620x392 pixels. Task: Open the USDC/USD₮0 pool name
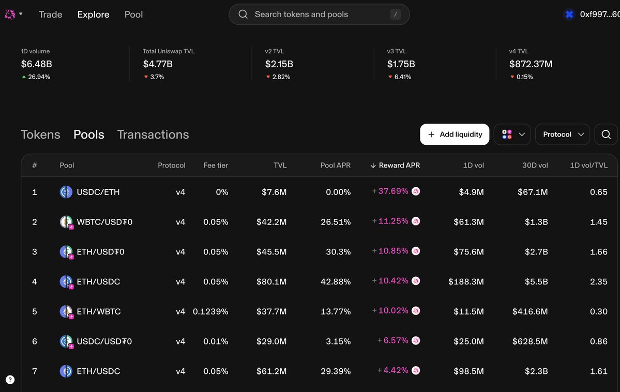tap(104, 341)
